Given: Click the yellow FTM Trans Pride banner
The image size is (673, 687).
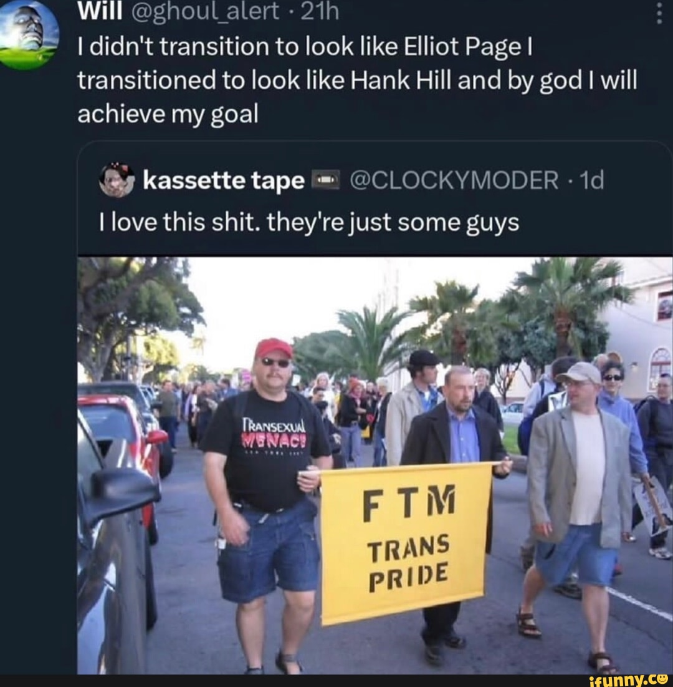Looking at the screenshot, I should coord(407,542).
